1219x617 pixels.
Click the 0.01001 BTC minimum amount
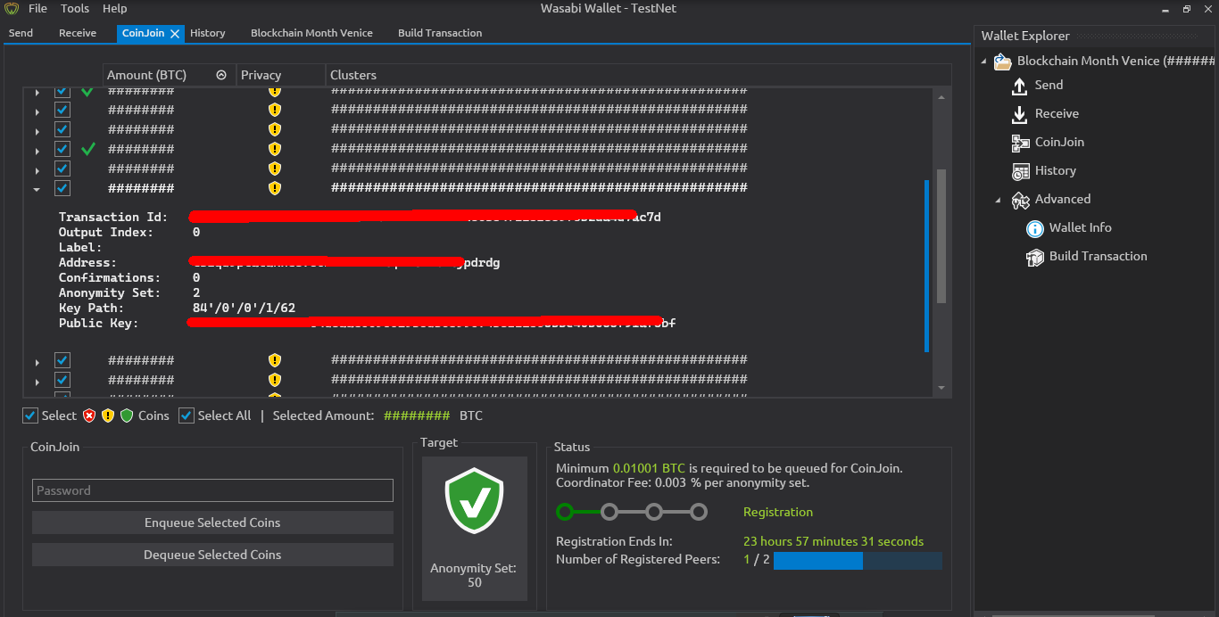tap(649, 468)
